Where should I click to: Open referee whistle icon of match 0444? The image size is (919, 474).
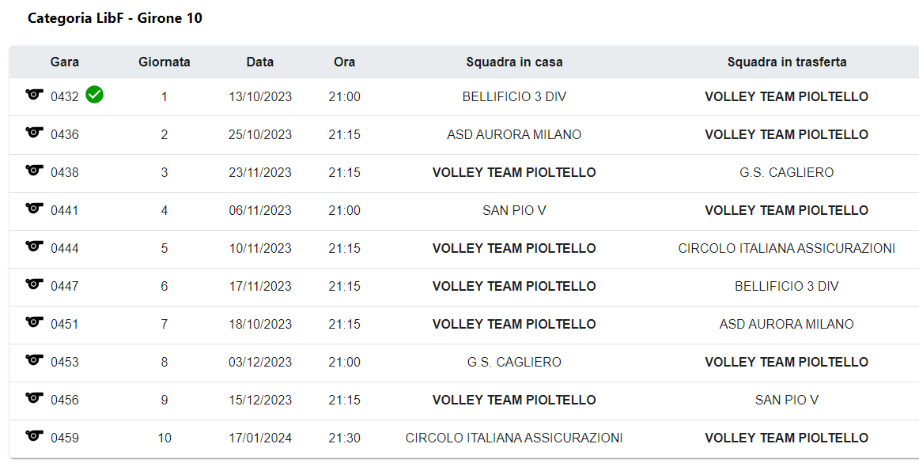click(x=35, y=246)
